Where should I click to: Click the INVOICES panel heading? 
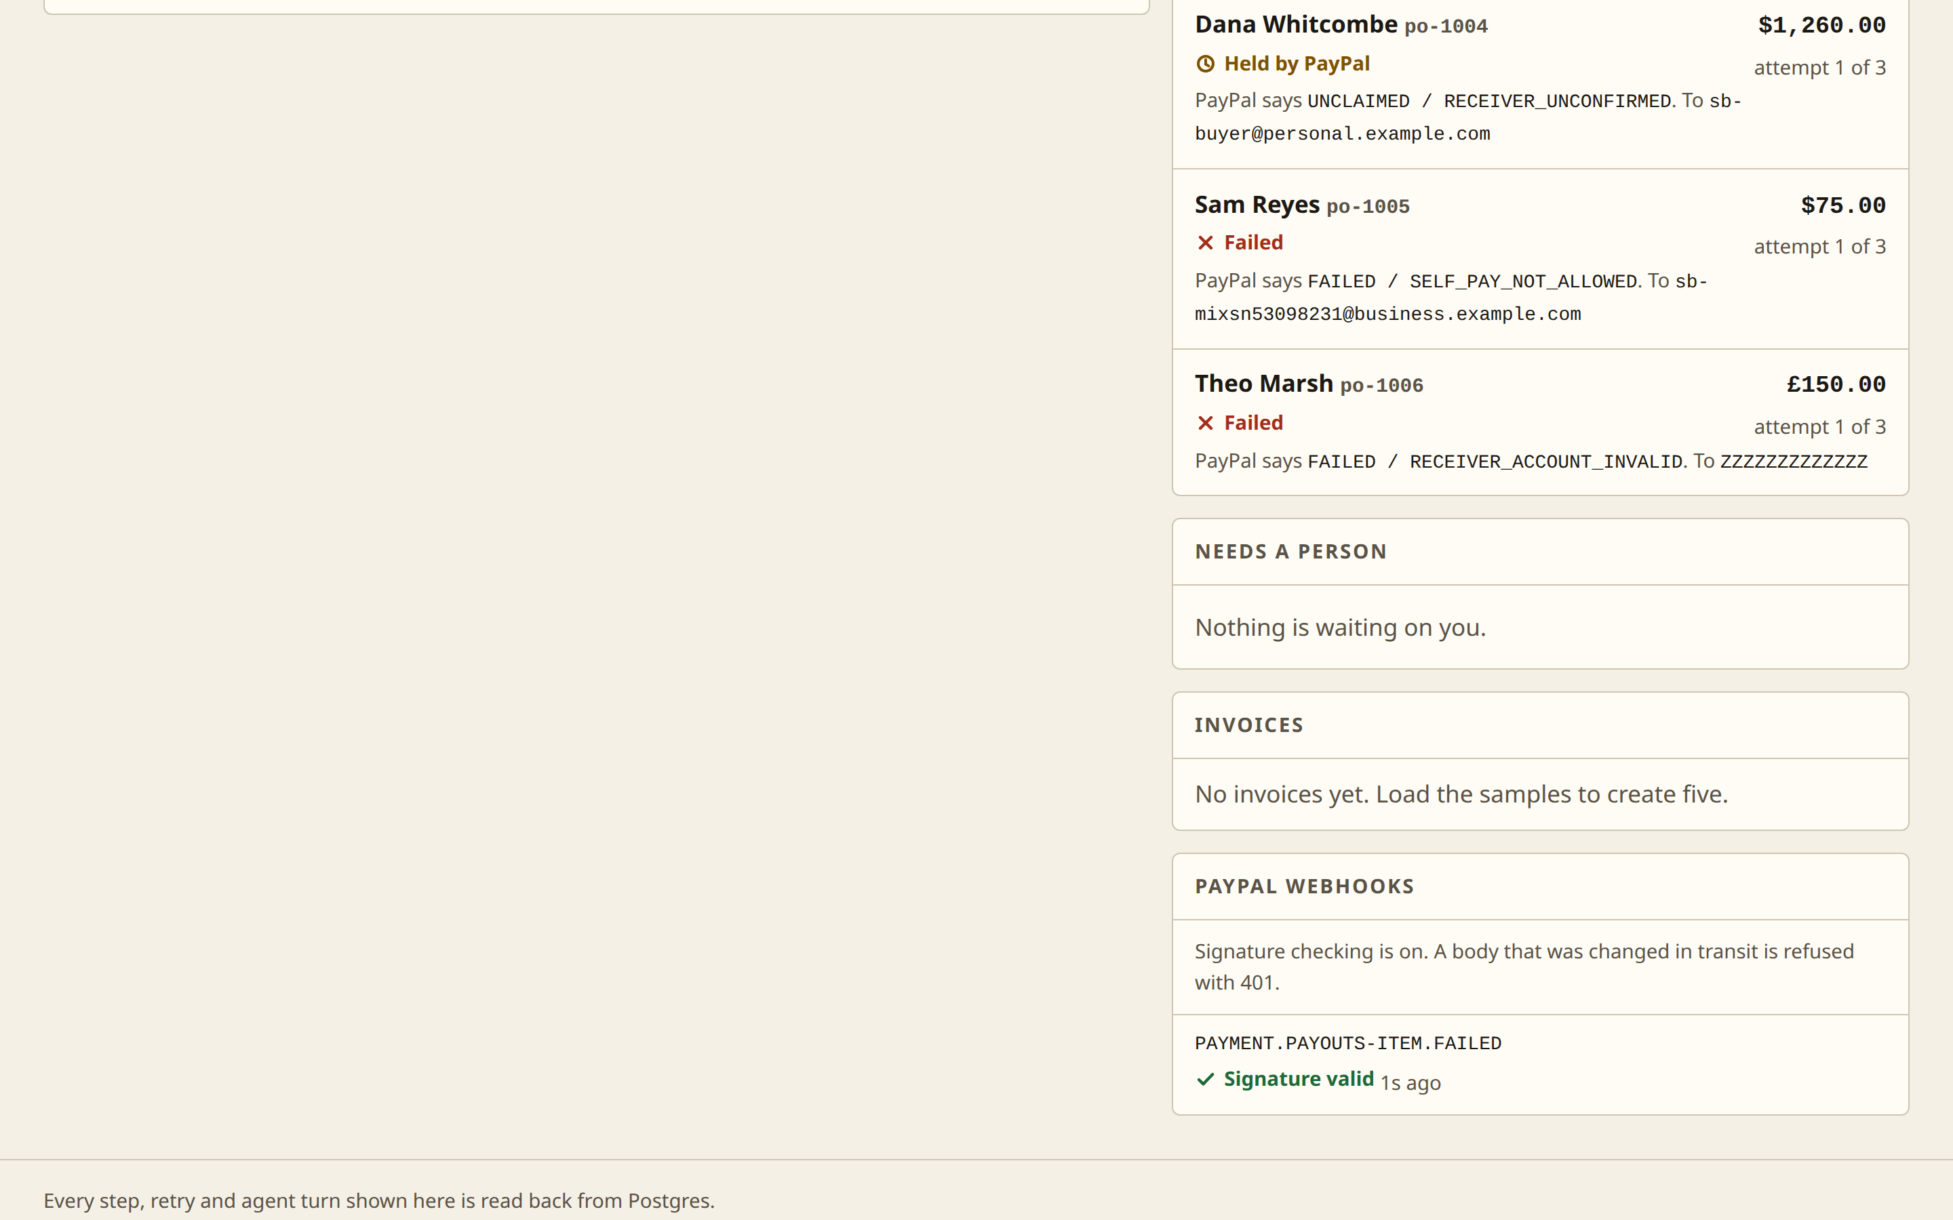1248,725
